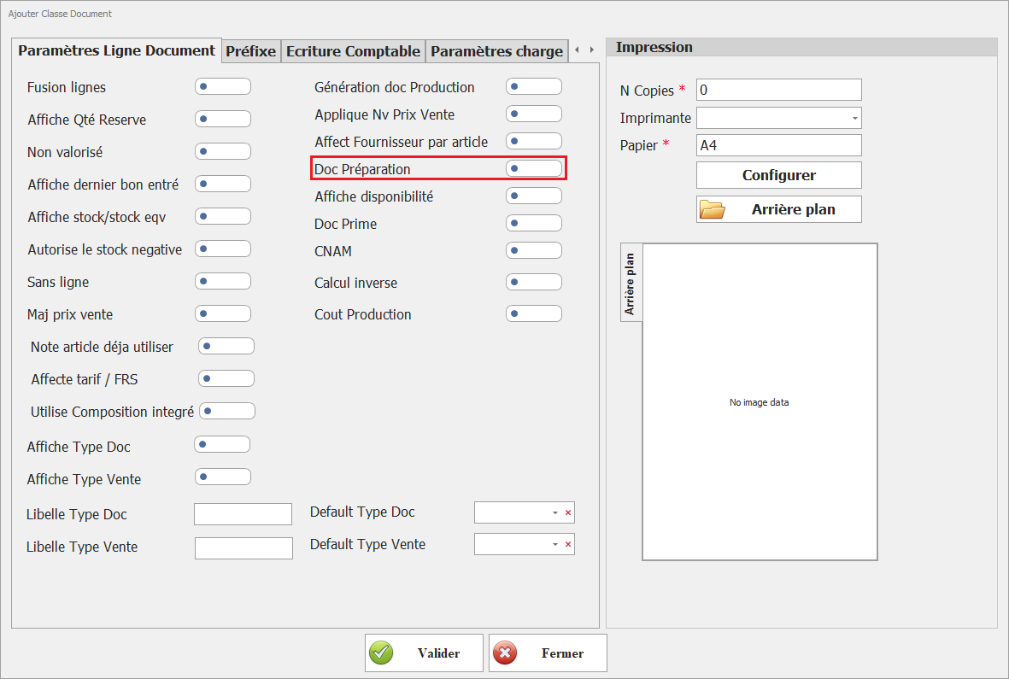Select Paramètres Ligne Document tab
1009x679 pixels.
coord(116,50)
